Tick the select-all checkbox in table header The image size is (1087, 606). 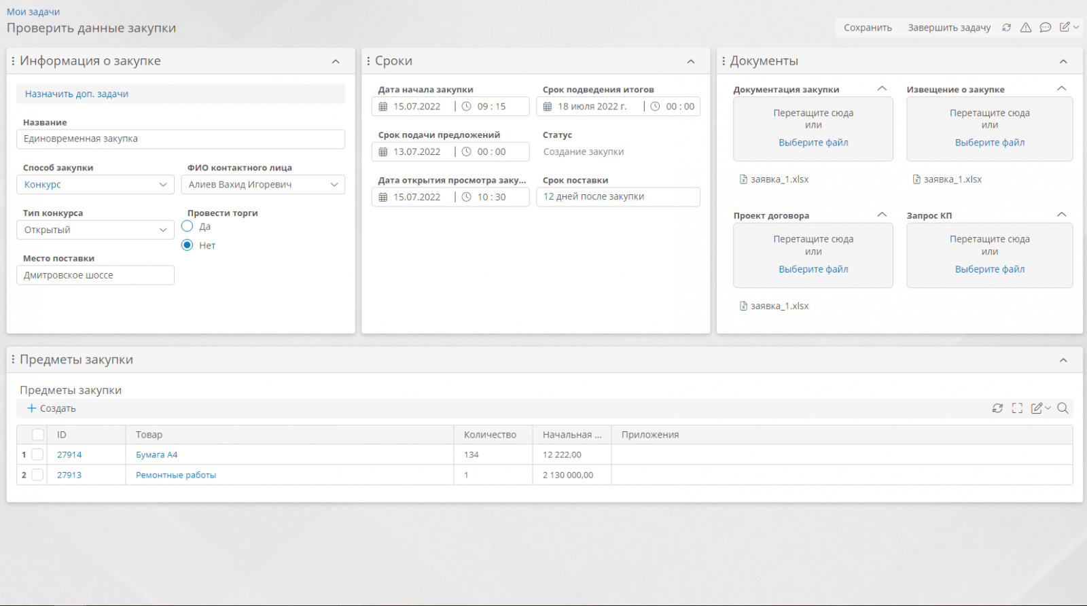[x=38, y=435]
